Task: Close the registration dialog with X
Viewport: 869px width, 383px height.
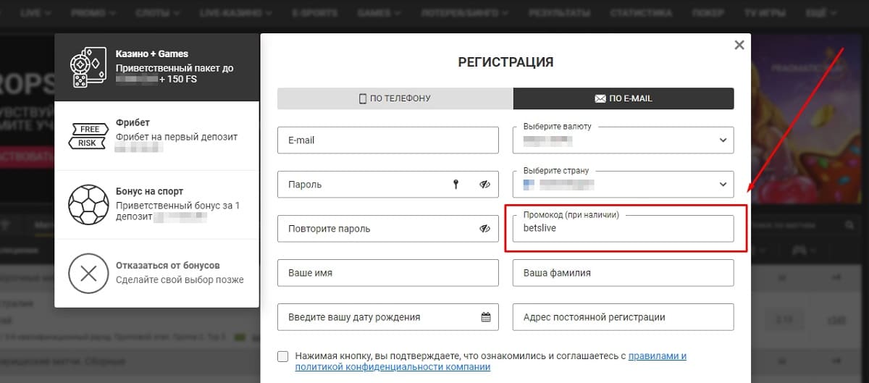Action: click(x=739, y=45)
